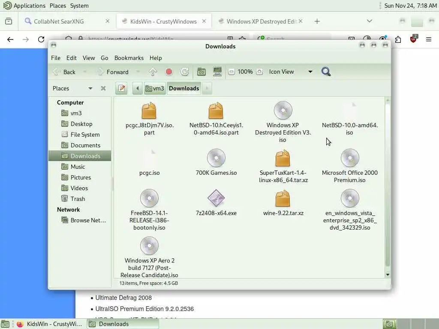Select the pcgc.iso file

(149, 158)
